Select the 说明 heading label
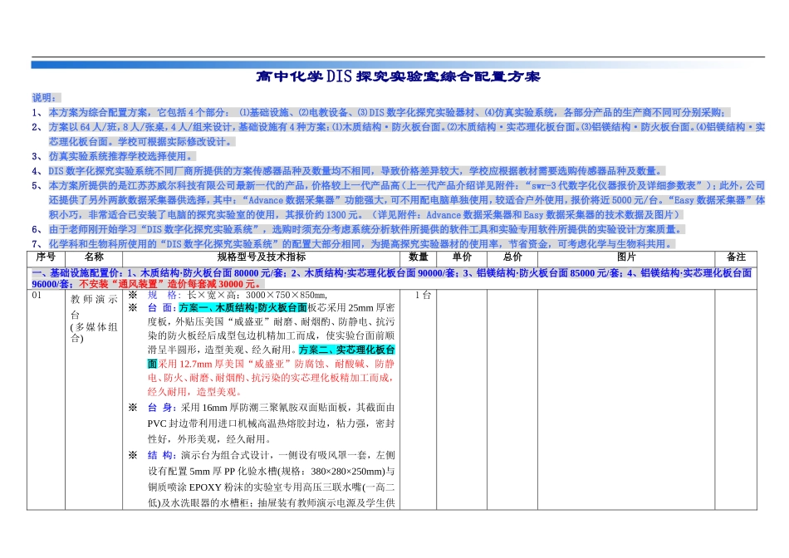789x558 pixels. 46,98
